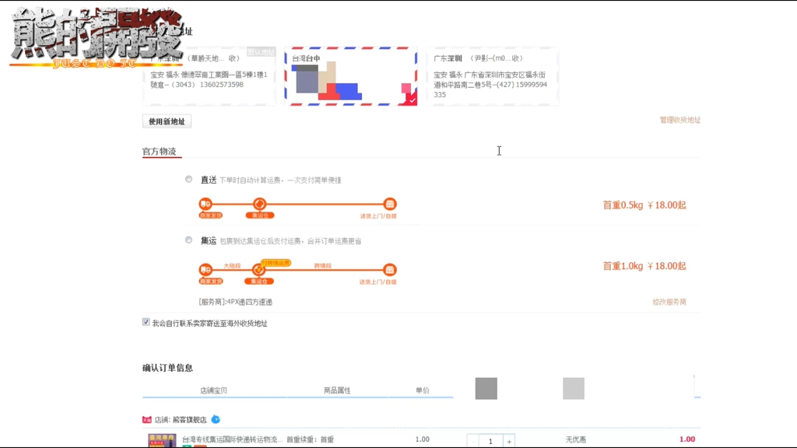797x448 pixels.
Task: Click the 店铺宝贝 column header
Action: [213, 390]
